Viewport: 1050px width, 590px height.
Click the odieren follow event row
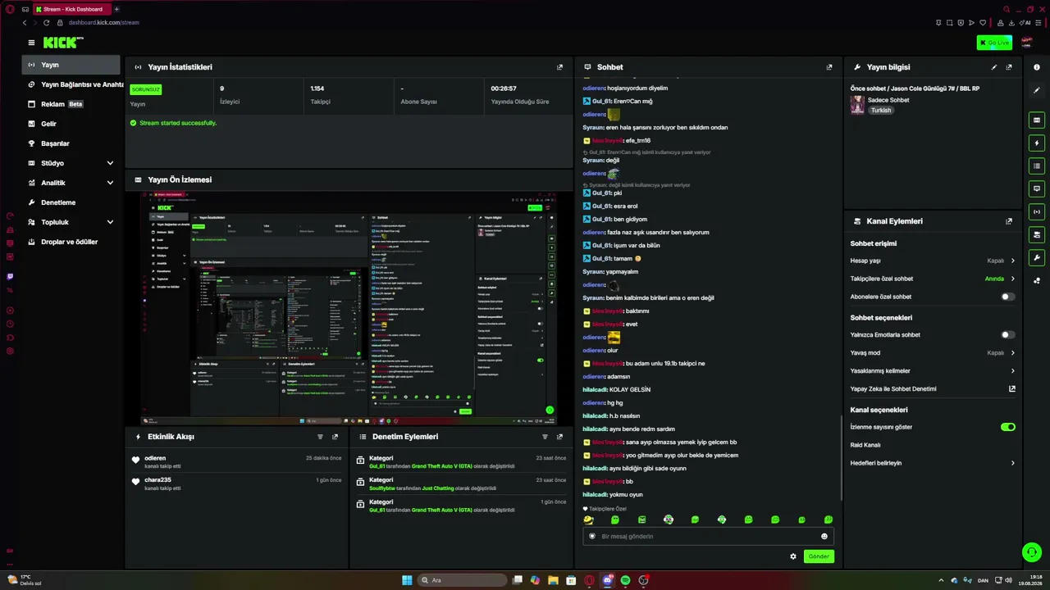[238, 462]
